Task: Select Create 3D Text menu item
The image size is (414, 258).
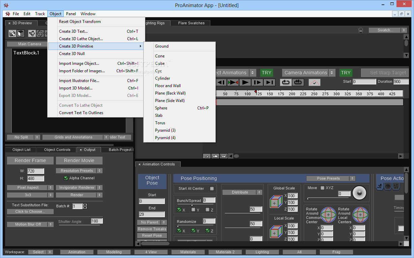Action: [96, 31]
